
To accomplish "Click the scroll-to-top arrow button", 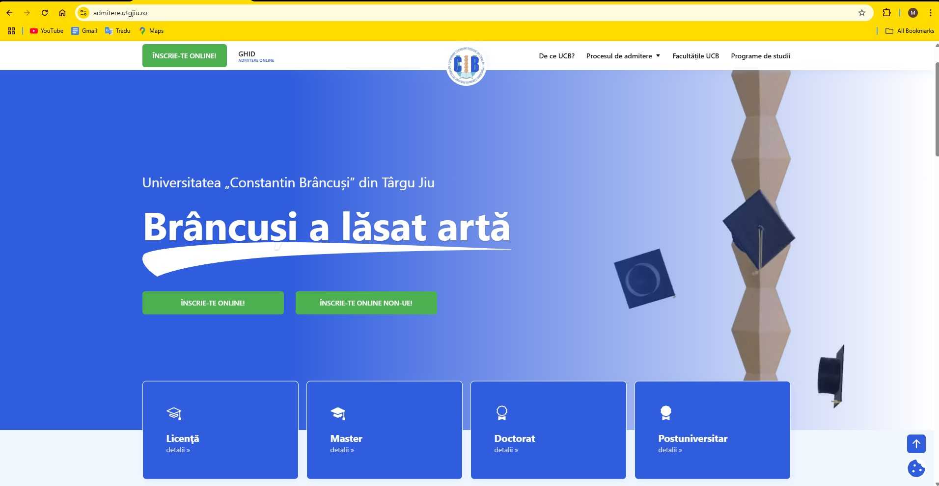I will pos(915,444).
